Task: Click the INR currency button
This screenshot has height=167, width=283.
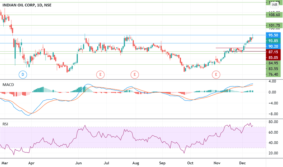Action: [x=274, y=5]
